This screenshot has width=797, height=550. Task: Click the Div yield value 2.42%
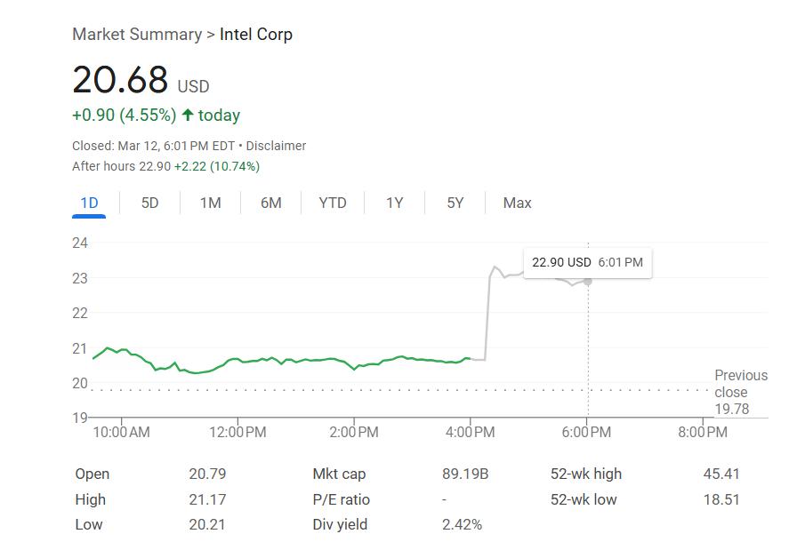pos(462,524)
